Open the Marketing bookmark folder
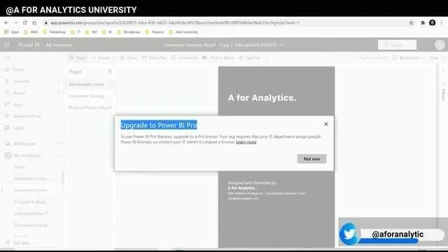 tap(54, 32)
